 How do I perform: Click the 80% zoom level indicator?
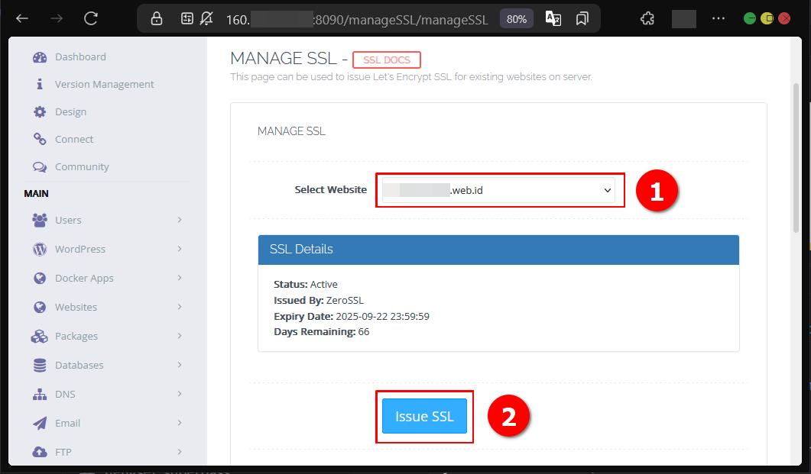(x=517, y=19)
